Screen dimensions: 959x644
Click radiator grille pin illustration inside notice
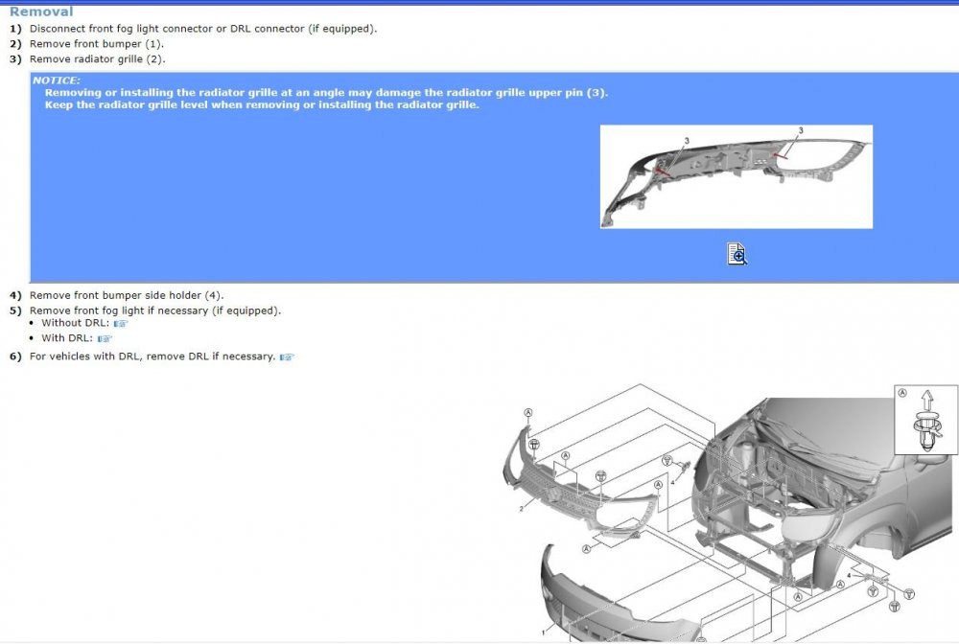pyautogui.click(x=737, y=175)
